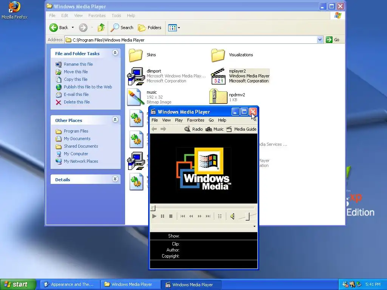
Task: Open My Network Places link
Action: pyautogui.click(x=81, y=161)
